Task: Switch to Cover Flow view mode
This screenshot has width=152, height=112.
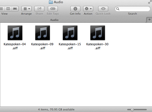Action: (15, 9)
